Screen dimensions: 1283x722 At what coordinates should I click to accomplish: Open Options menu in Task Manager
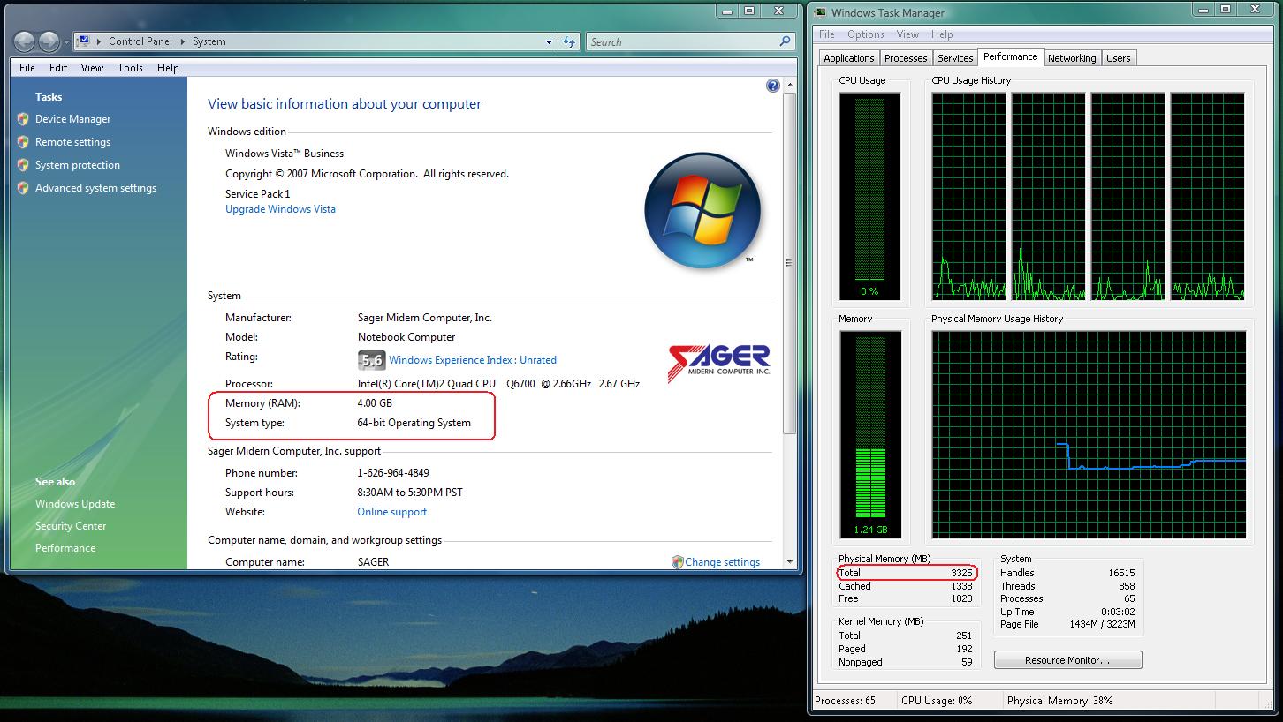click(x=866, y=34)
